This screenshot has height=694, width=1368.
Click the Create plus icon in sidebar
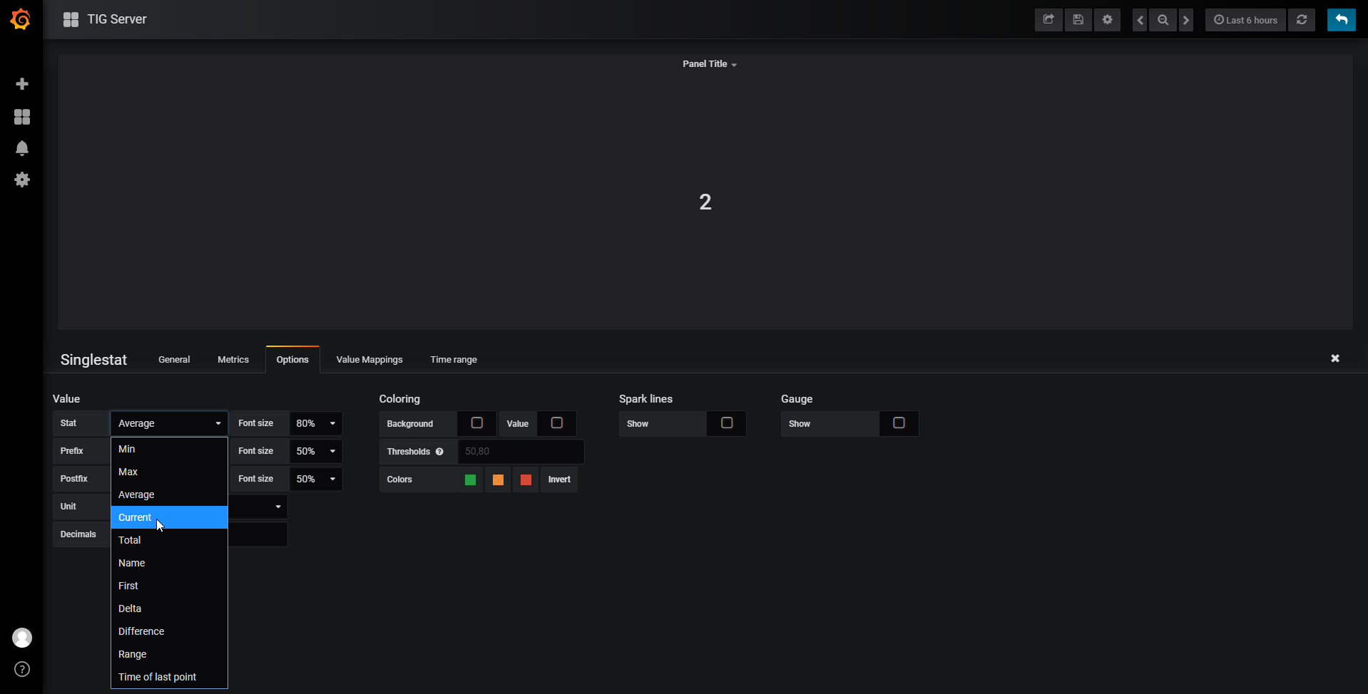[22, 84]
